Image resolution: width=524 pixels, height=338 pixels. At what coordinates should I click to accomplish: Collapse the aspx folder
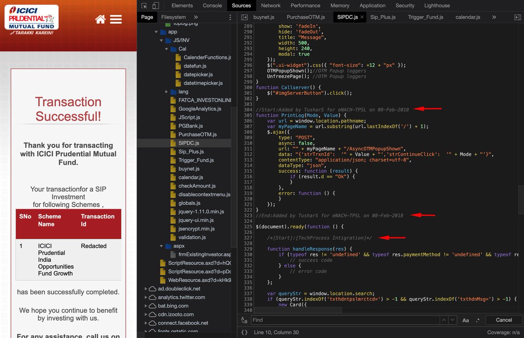(162, 246)
